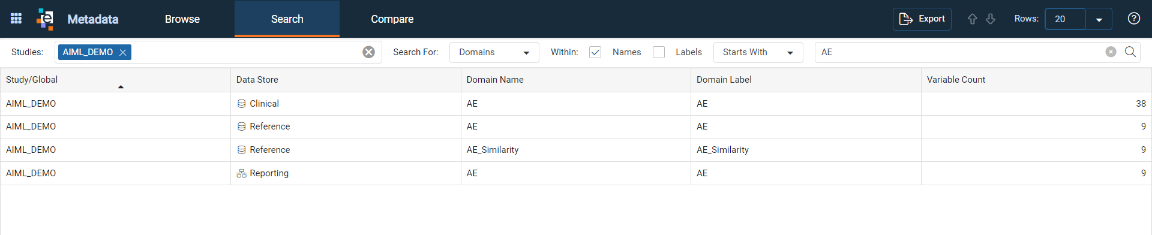Screen dimensions: 1152x235
Task: Click the Clinical data store icon
Action: click(242, 104)
